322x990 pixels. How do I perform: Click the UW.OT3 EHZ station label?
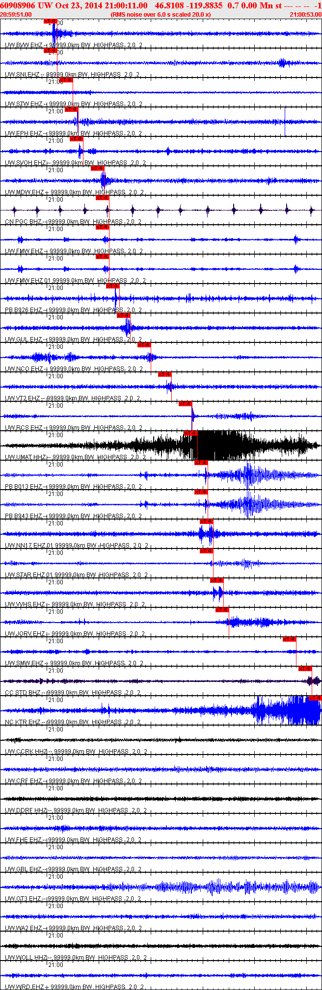click(73, 899)
